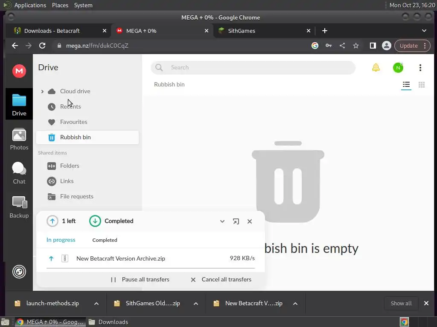437x327 pixels.
Task: Open the Photos section
Action: [19, 139]
